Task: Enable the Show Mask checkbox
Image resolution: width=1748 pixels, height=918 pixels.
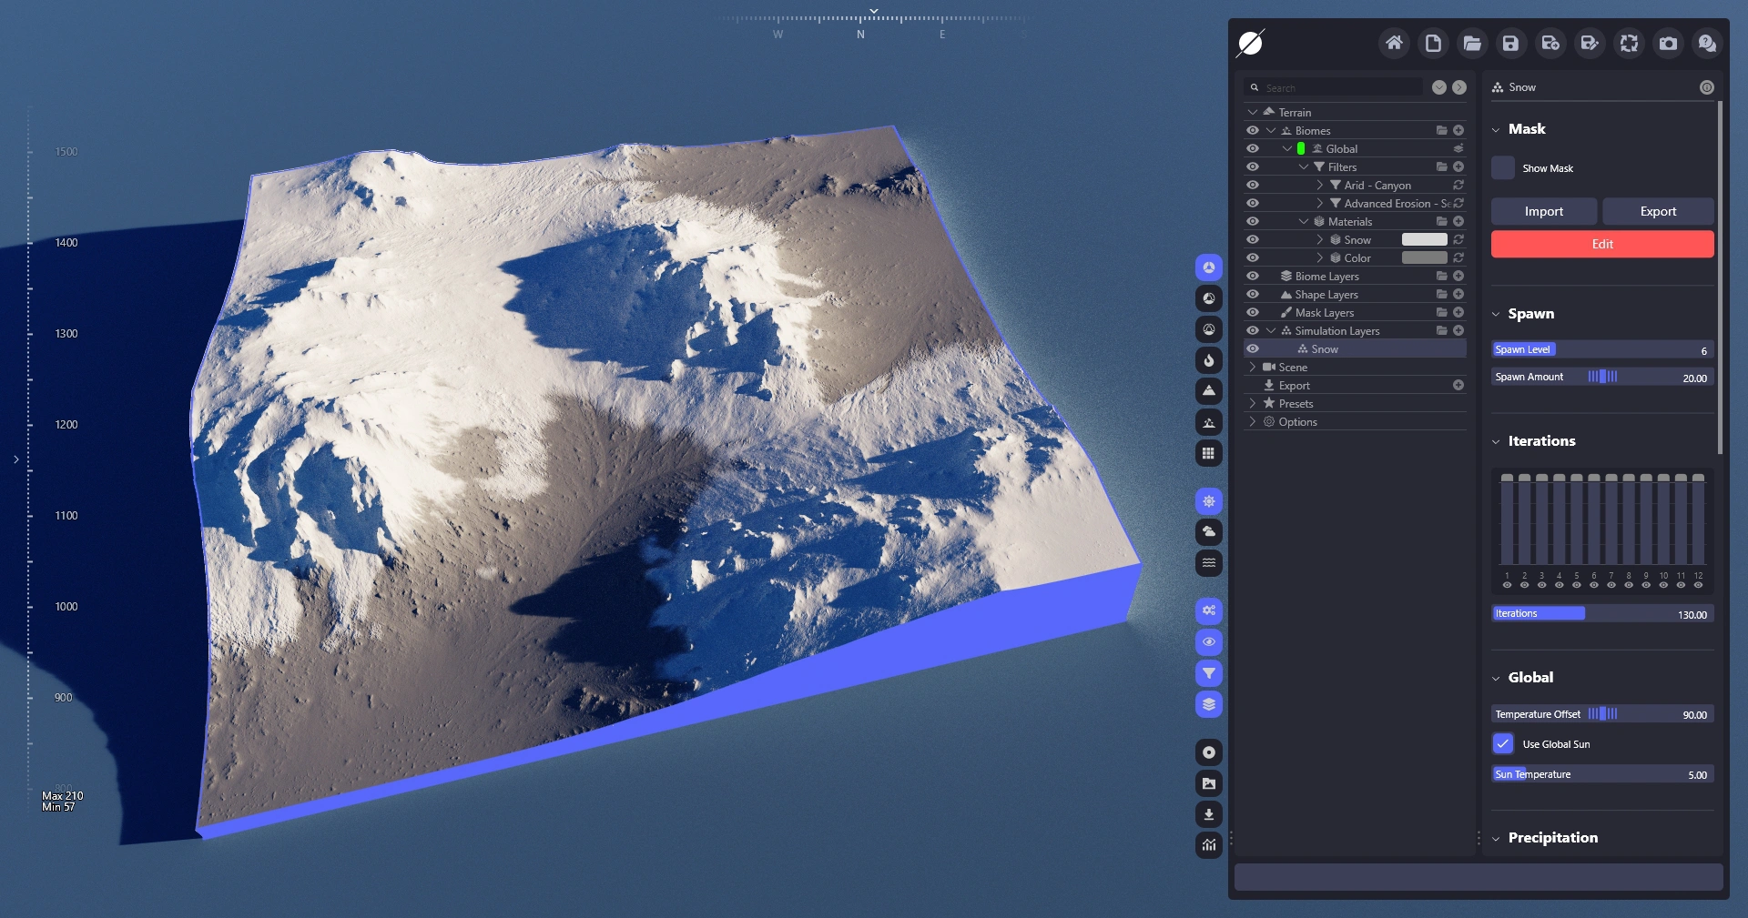Action: [1503, 168]
